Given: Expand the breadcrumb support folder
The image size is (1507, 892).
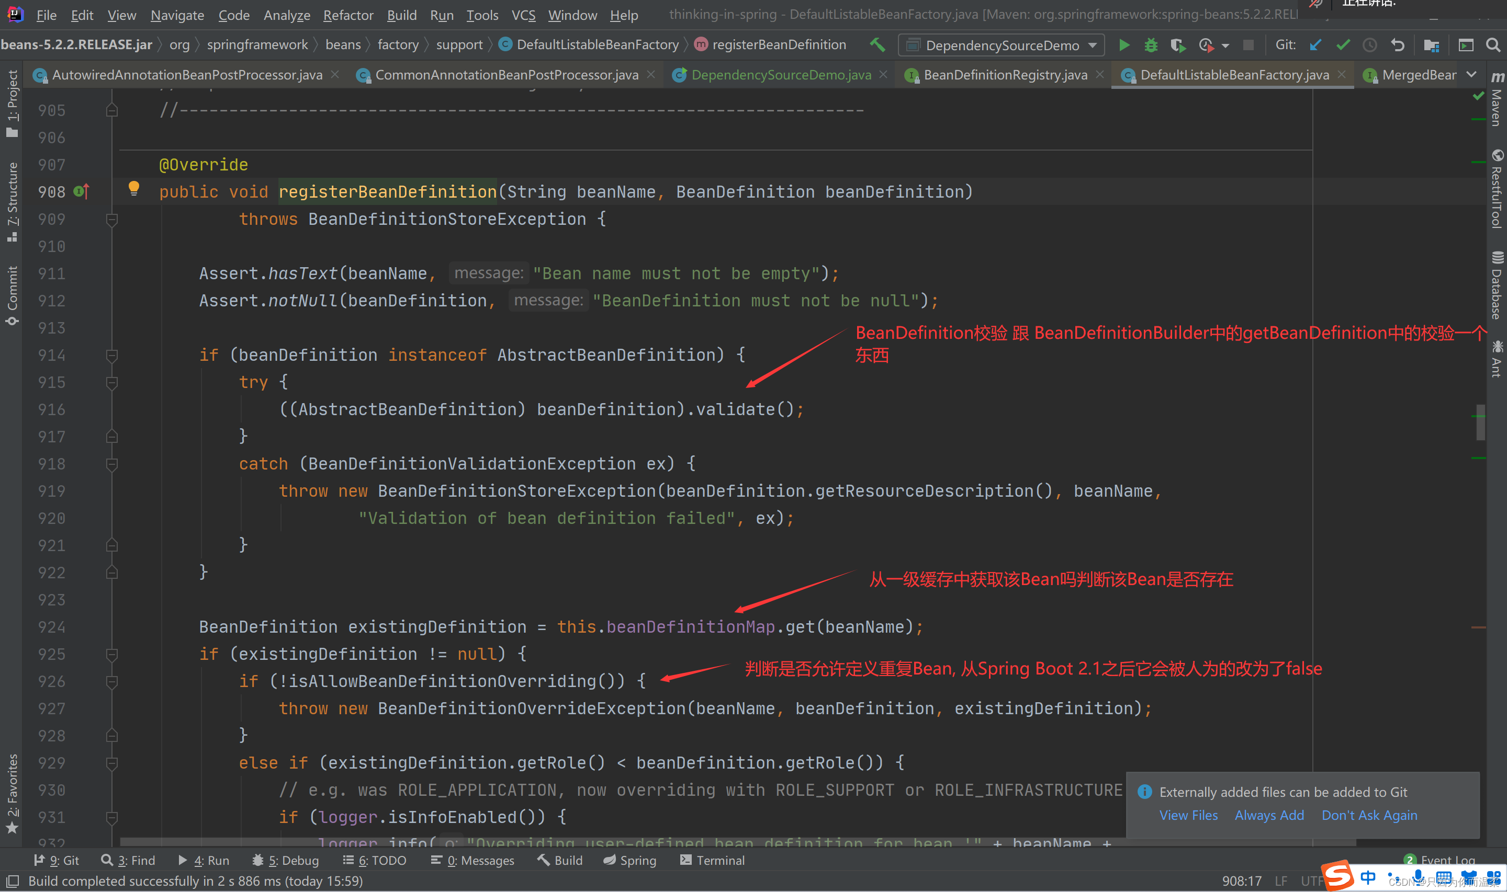Looking at the screenshot, I should (x=459, y=45).
